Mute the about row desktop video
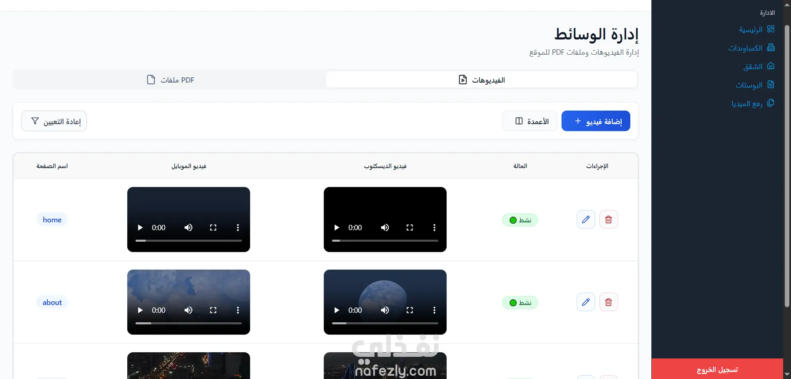 (x=385, y=310)
